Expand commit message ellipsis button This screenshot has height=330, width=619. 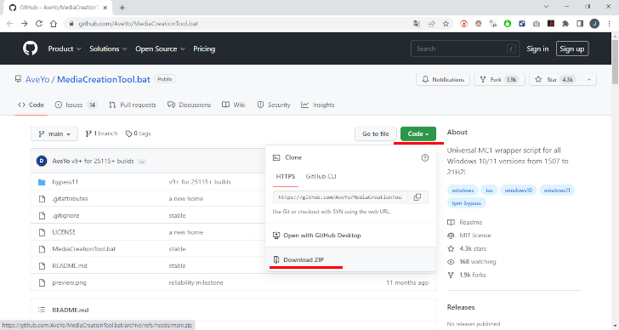click(x=142, y=162)
